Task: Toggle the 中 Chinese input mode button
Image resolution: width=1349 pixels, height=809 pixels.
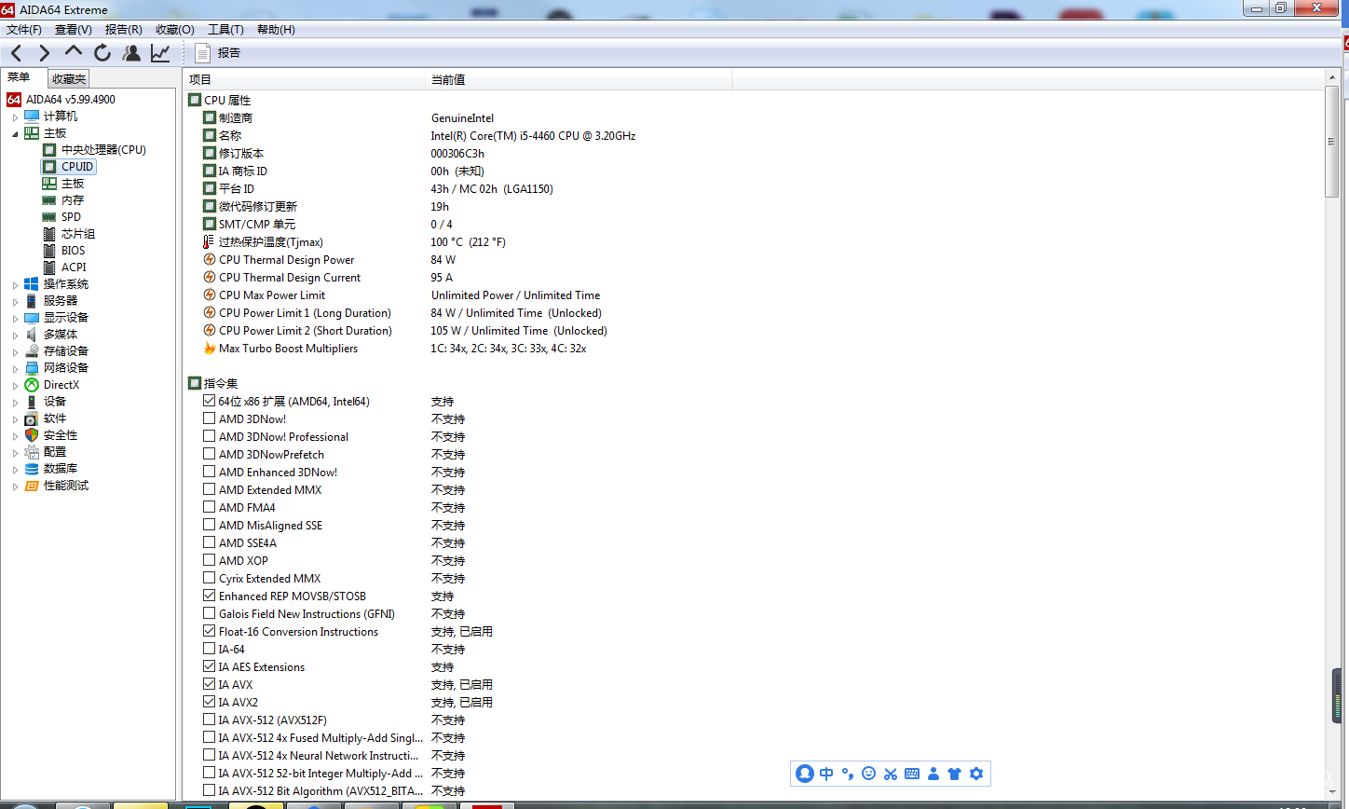Action: 826,774
